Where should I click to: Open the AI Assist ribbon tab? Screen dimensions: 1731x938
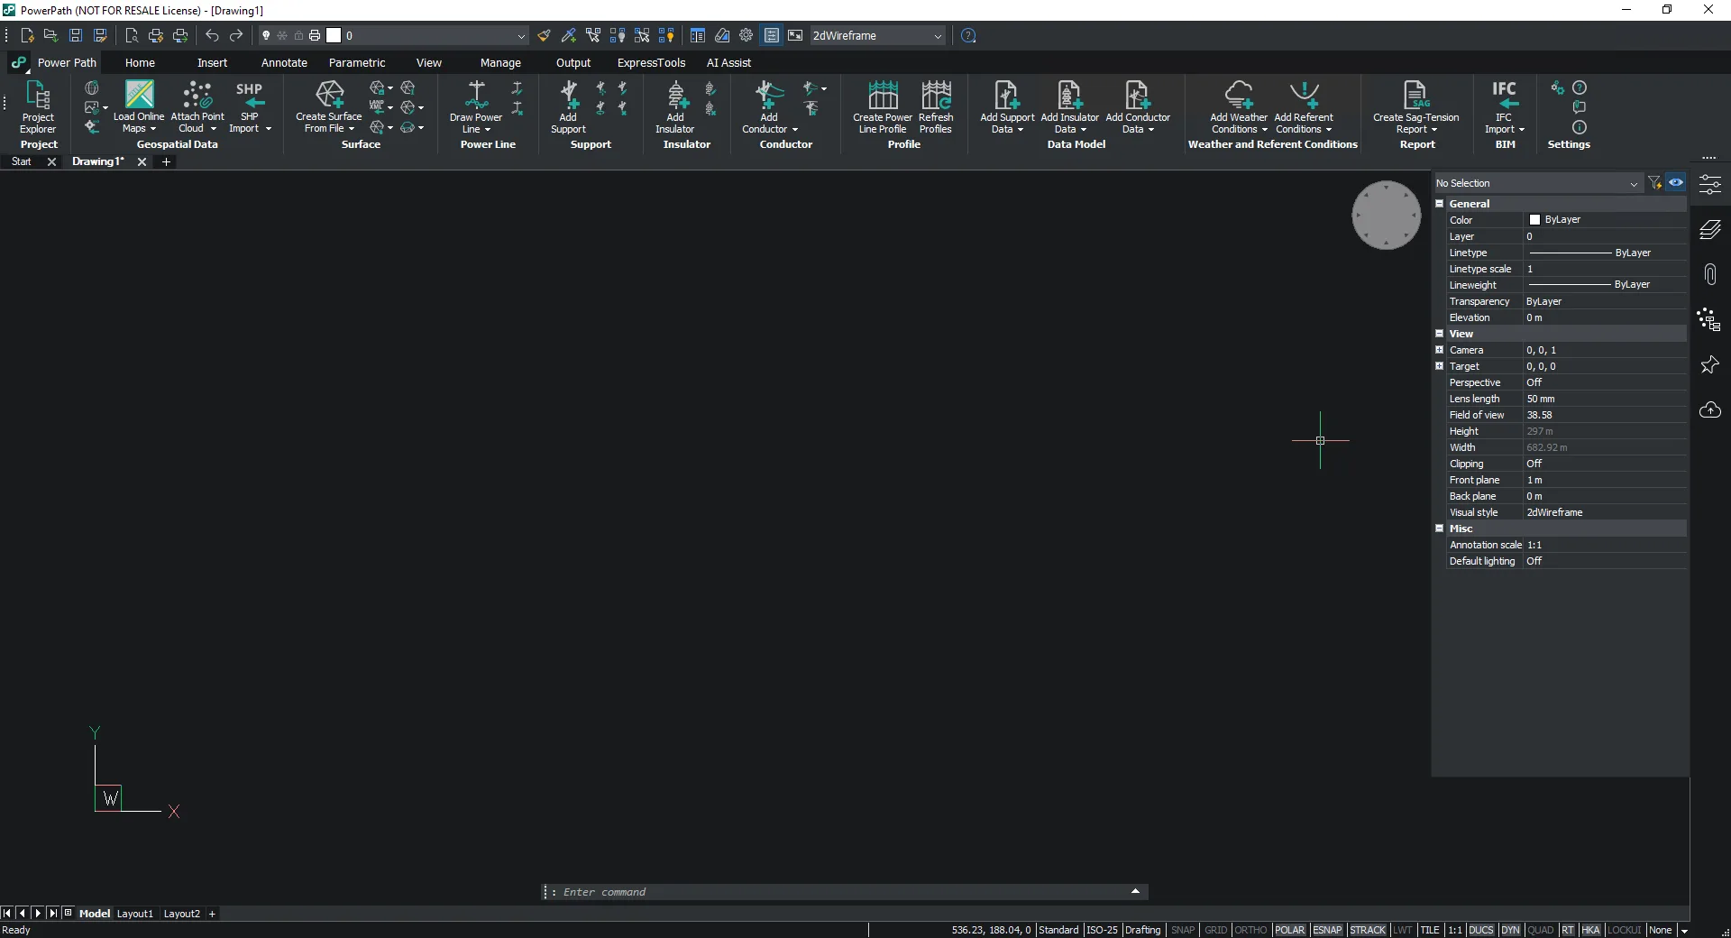[x=728, y=63]
